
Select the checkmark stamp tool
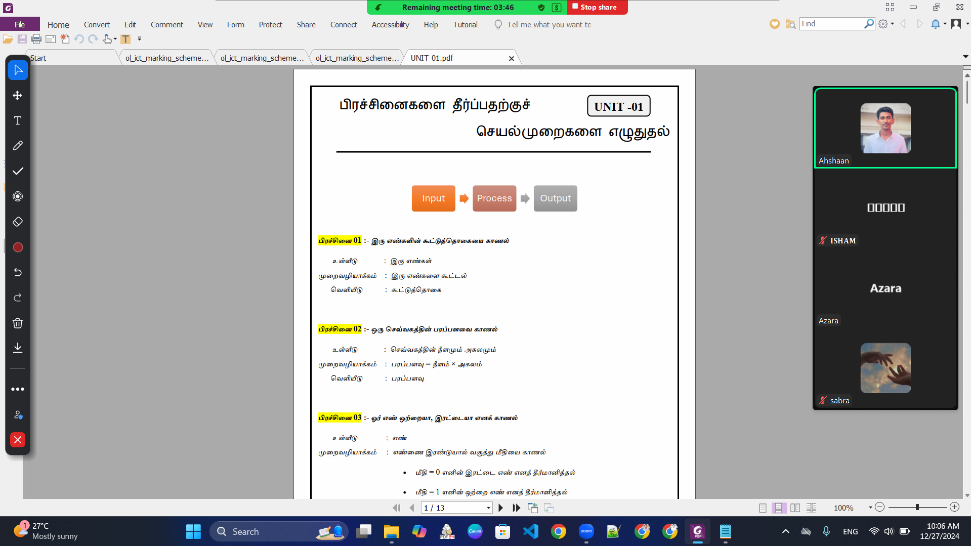[18, 172]
